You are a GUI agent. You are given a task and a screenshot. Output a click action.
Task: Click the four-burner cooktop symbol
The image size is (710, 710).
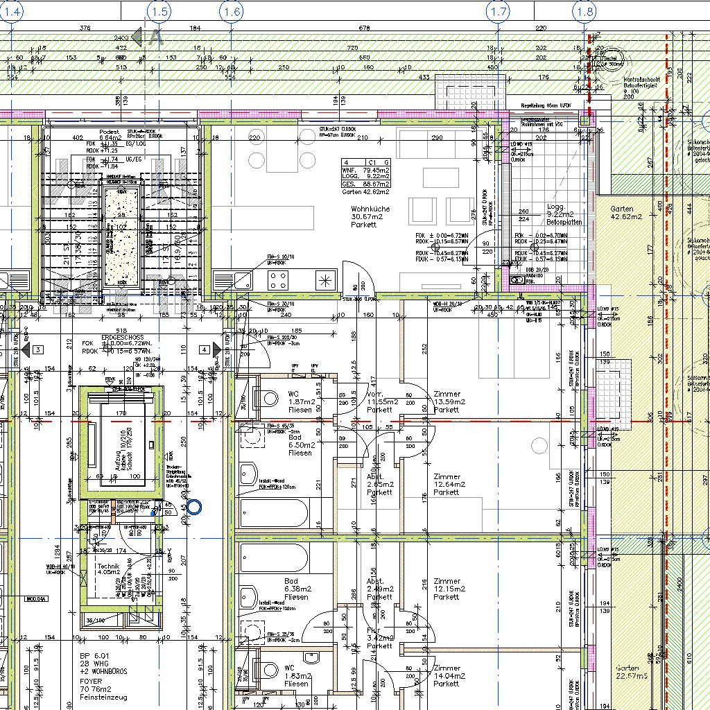point(279,280)
